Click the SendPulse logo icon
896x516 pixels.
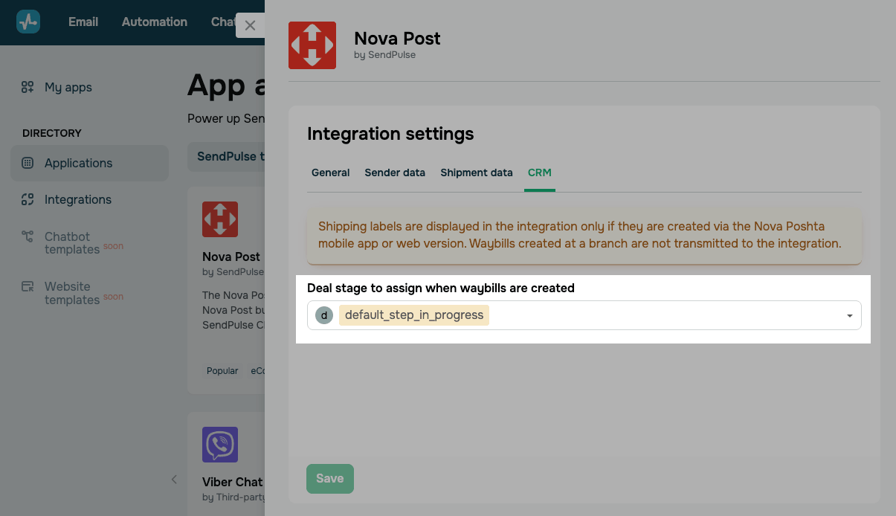[28, 22]
